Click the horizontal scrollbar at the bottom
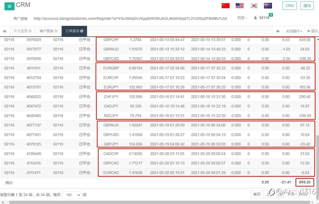Image resolution: width=319 pixels, height=204 pixels. 159,202
